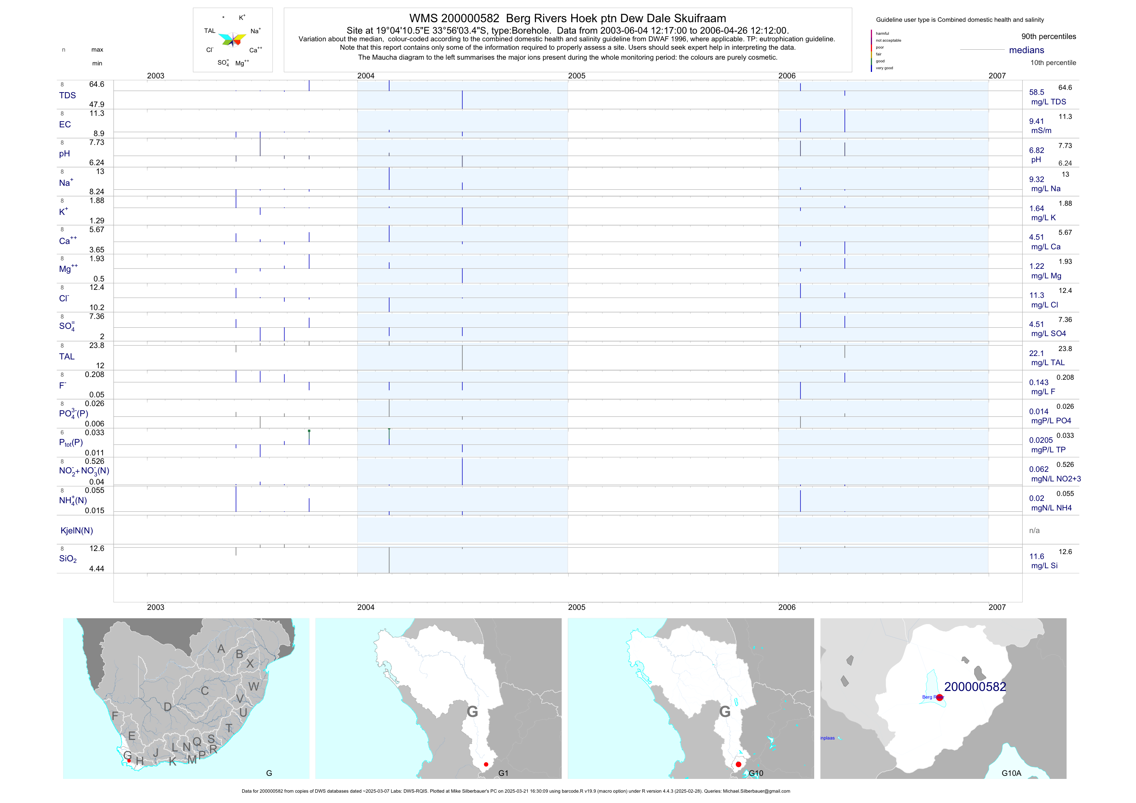Click the 2005 year marker on top axis
1136x803 pixels.
coord(576,76)
